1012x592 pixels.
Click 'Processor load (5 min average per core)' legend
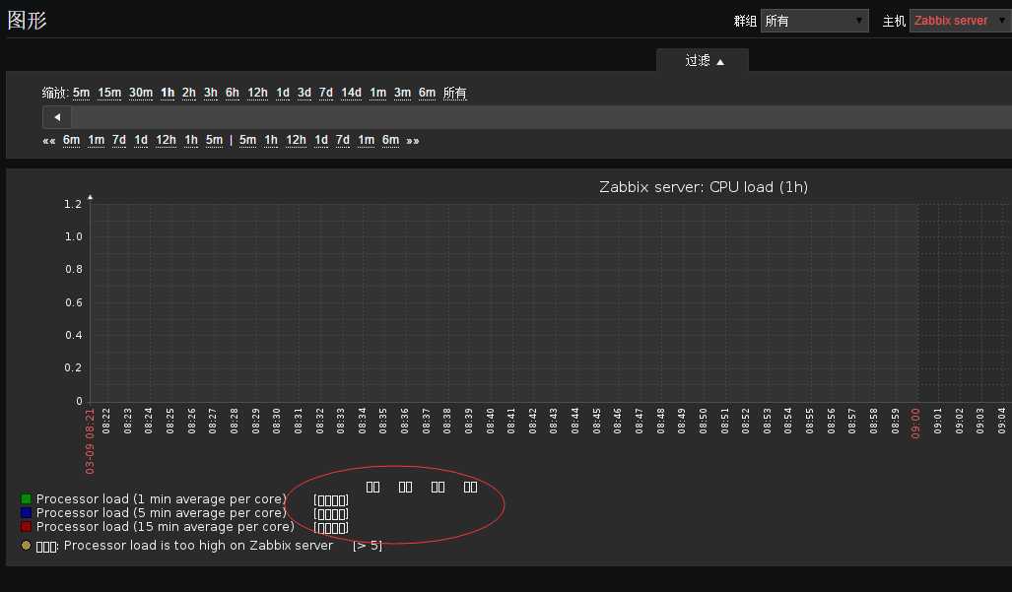pyautogui.click(x=162, y=512)
